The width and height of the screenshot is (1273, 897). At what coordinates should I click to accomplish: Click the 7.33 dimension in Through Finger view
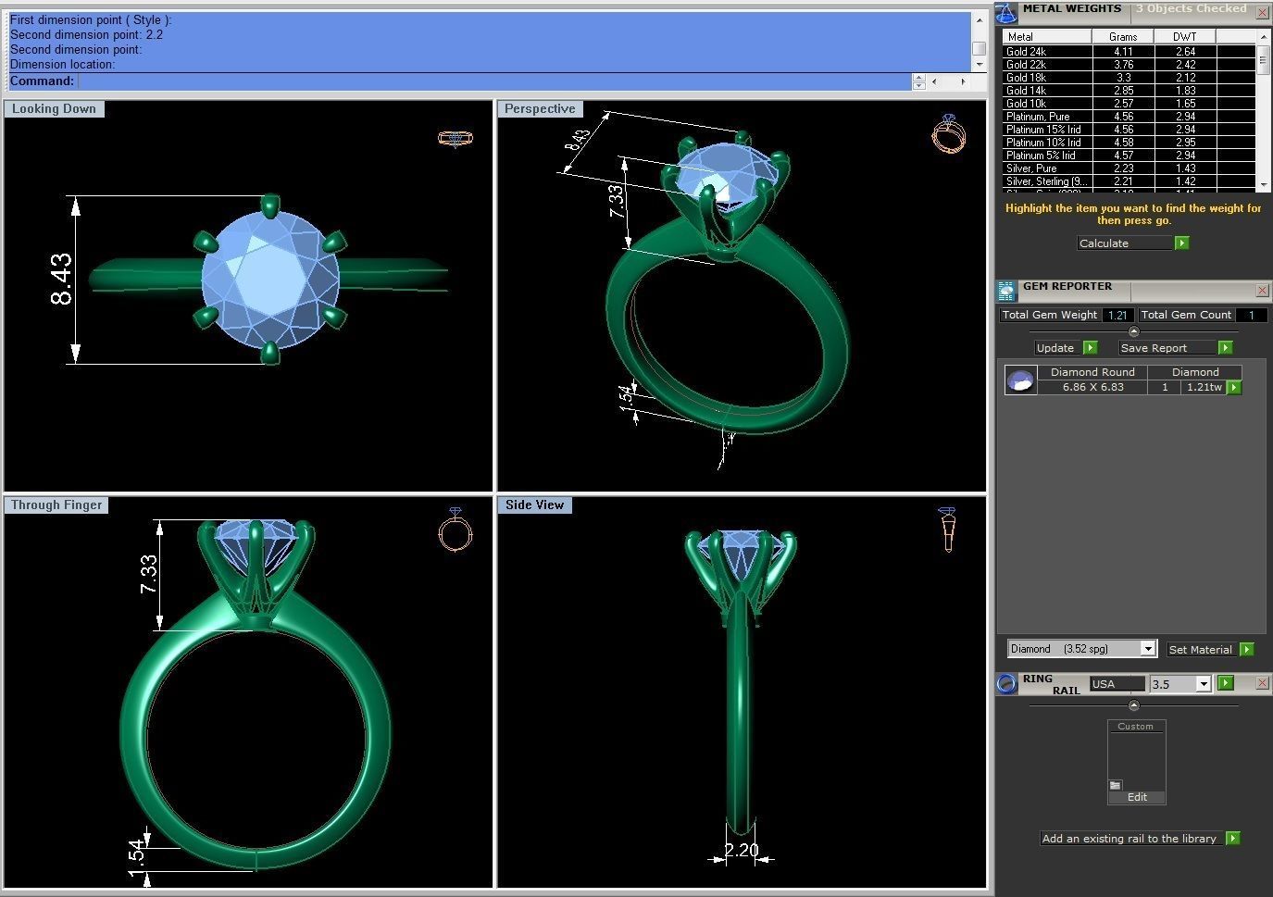[x=148, y=575]
